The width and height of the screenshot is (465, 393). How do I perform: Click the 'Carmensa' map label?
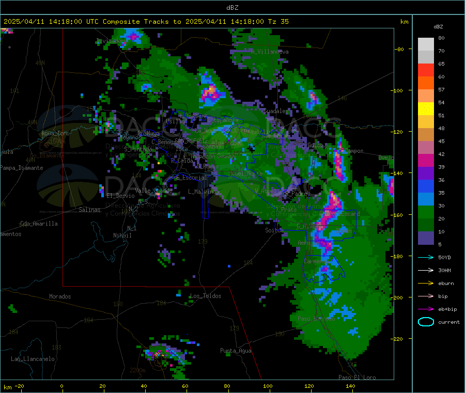point(316,261)
